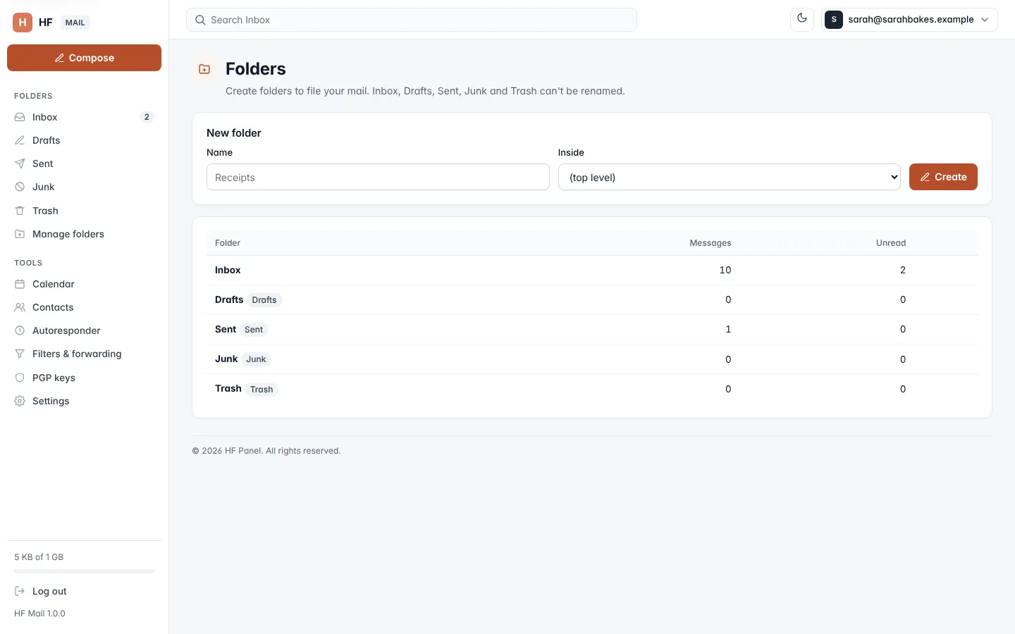Focus the Search Inbox field
1015x634 pixels.
pos(412,20)
